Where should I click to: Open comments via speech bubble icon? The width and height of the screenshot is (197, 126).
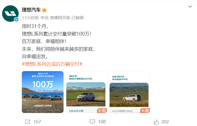(92, 121)
